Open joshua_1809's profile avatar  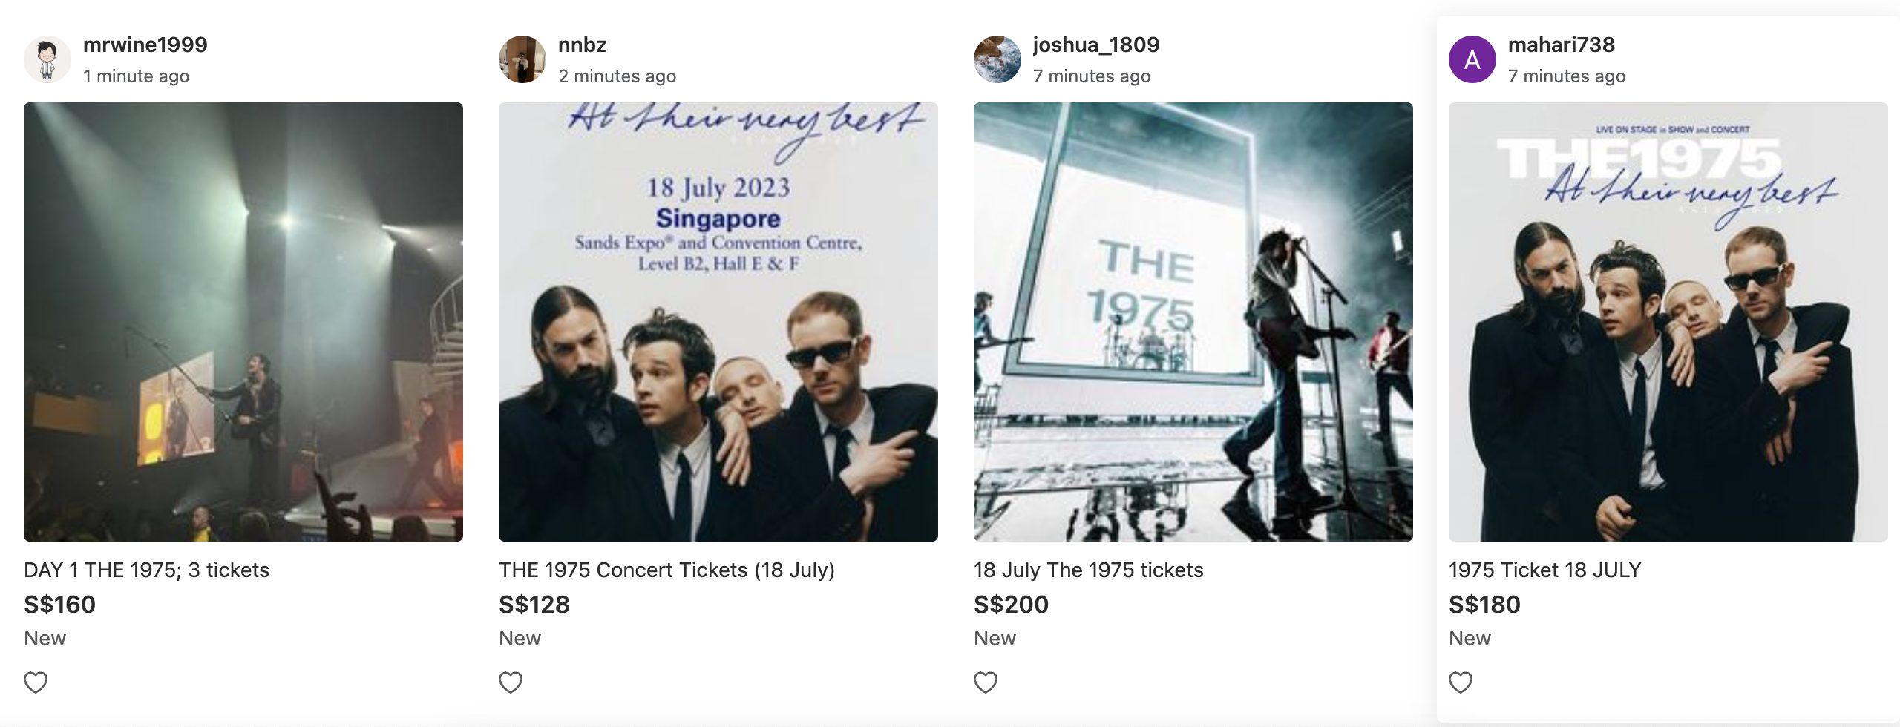pos(997,59)
